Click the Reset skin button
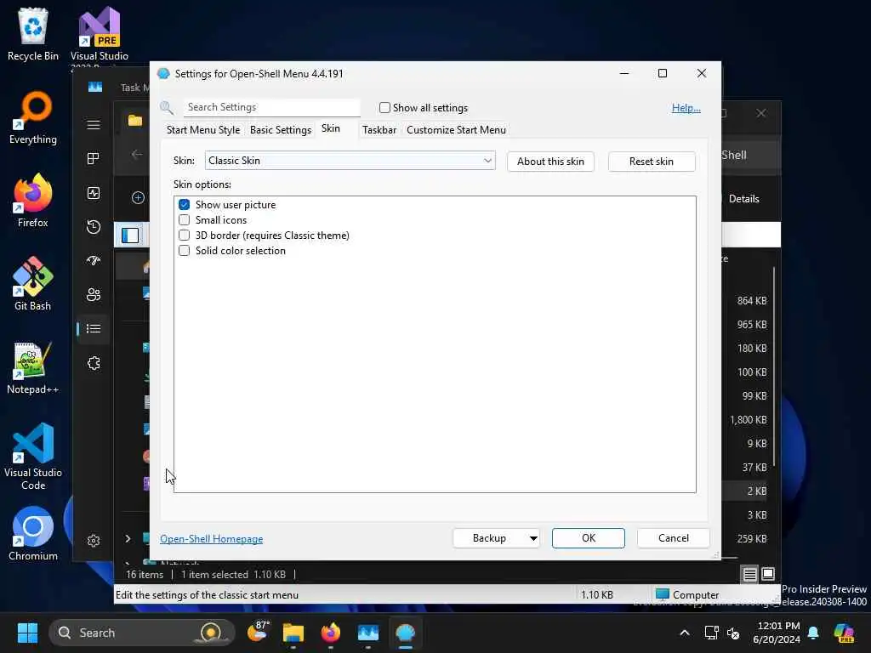Image resolution: width=871 pixels, height=653 pixels. (x=651, y=162)
